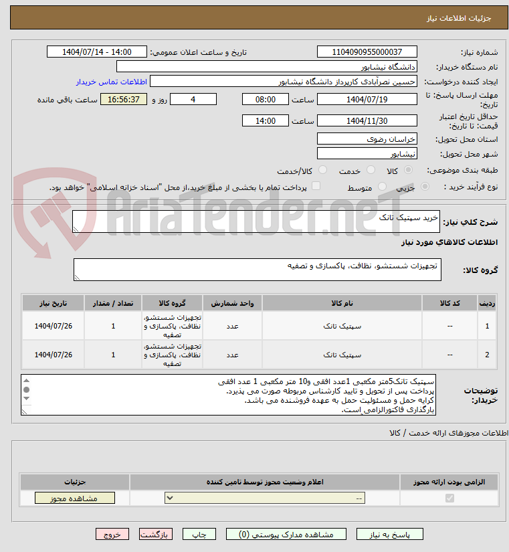509x552 pixels.
Task: Click the کد کالا column header
Action: 450,303
